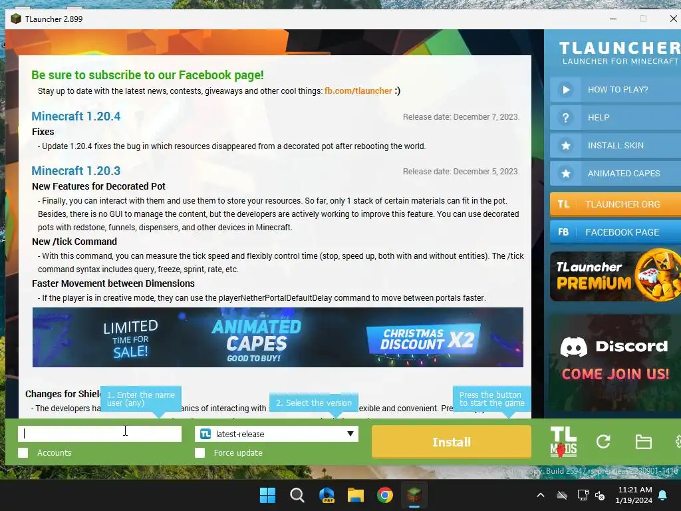Image resolution: width=681 pixels, height=511 pixels.
Task: Click the muted volume tray icon
Action: 601,495
